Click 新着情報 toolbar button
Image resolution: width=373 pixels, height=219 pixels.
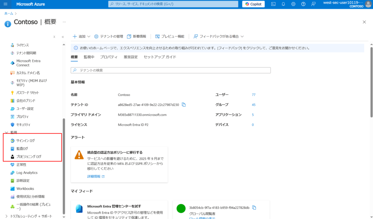coord(137,36)
